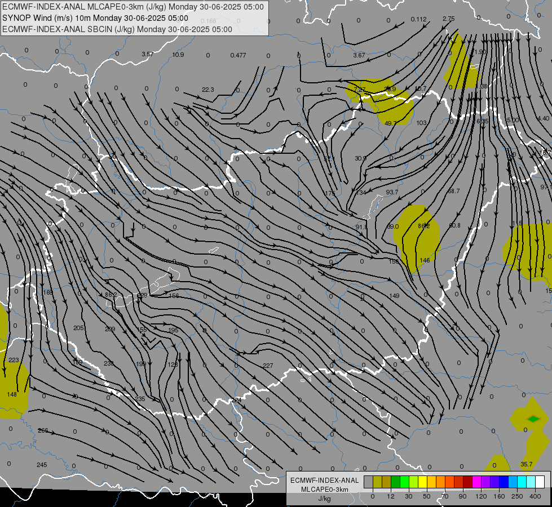Image resolution: width=552 pixels, height=507 pixels.
Task: Select the dark green legend swatch
Action: pos(396,482)
